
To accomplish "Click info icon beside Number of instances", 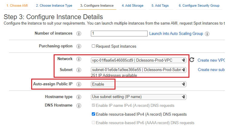I will coord(79,34).
